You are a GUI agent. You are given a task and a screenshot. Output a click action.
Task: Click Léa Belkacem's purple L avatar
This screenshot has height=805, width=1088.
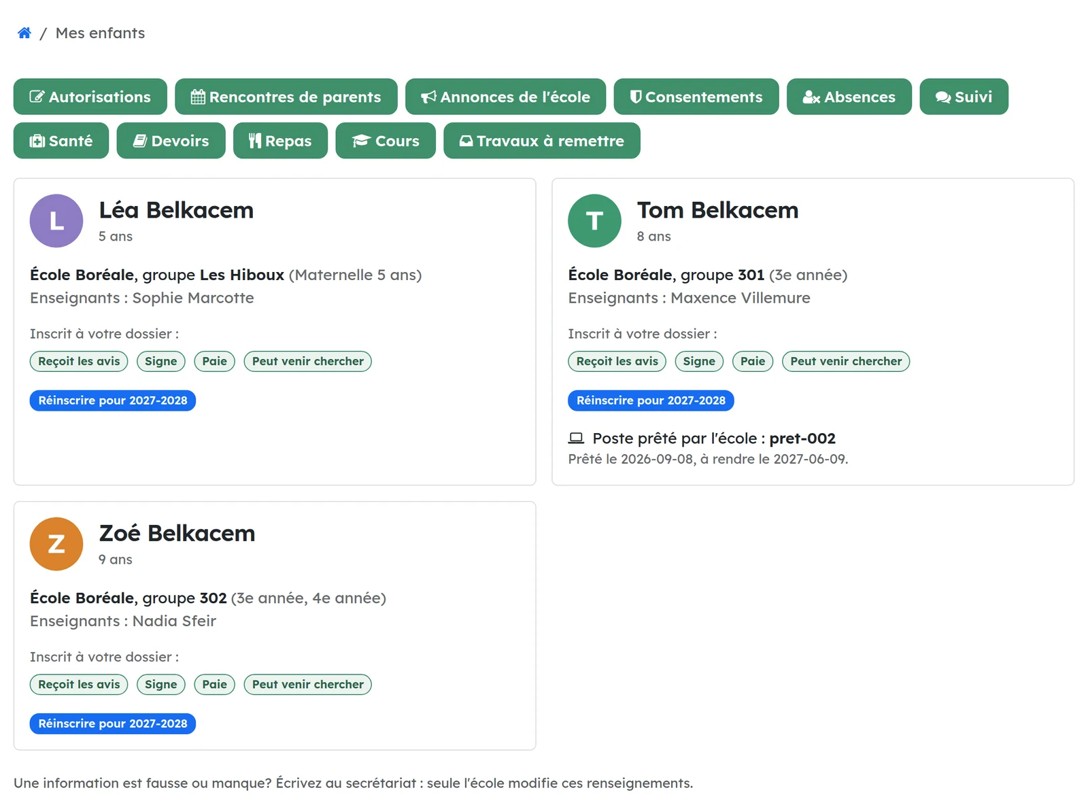56,221
